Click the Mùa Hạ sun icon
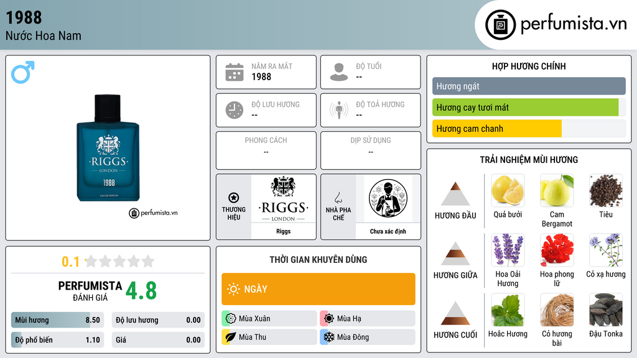637x358 pixels. click(329, 318)
